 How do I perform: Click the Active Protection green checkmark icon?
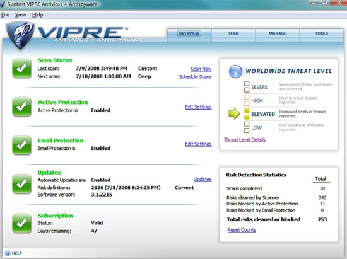pos(21,106)
